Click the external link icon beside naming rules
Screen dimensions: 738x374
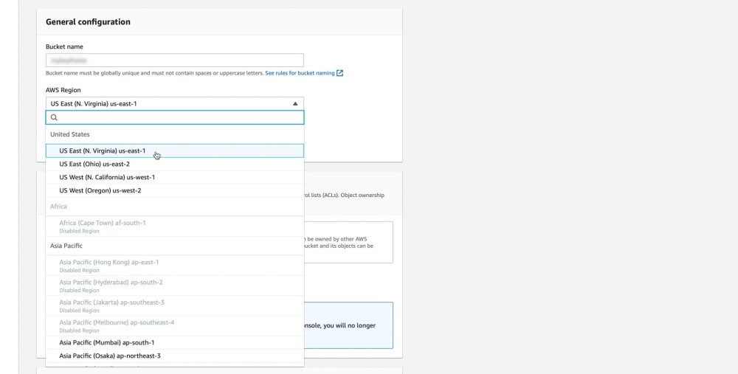point(339,73)
